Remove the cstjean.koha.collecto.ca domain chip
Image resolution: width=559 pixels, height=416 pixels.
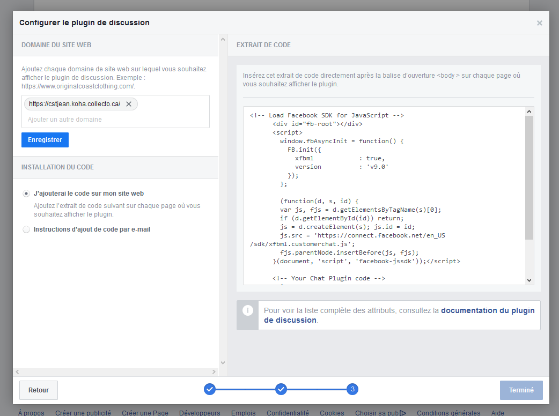click(x=129, y=104)
